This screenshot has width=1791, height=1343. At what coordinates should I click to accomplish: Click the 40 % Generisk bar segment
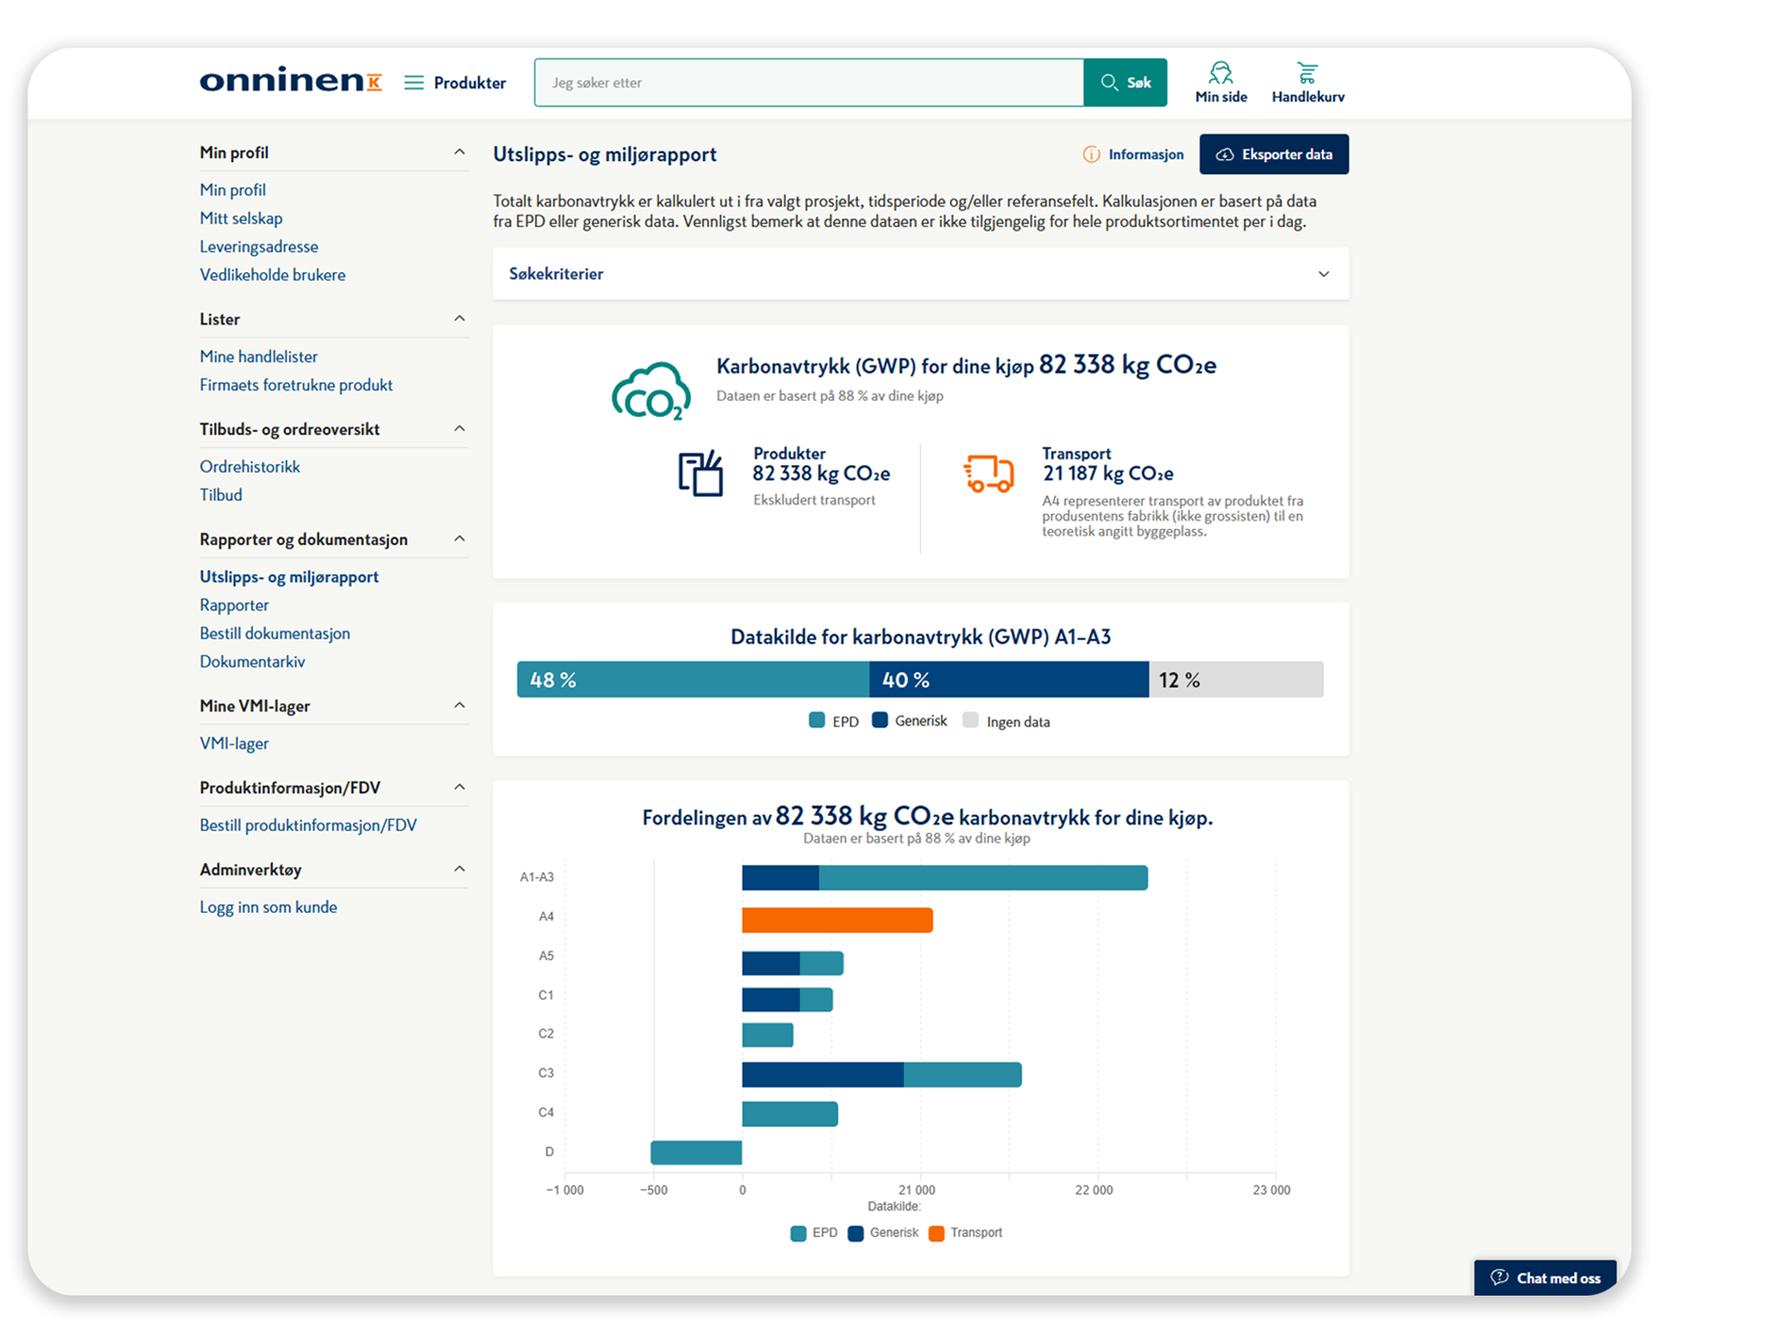click(x=1009, y=680)
